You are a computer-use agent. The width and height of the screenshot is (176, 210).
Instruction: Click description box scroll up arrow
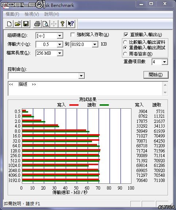[165, 85]
